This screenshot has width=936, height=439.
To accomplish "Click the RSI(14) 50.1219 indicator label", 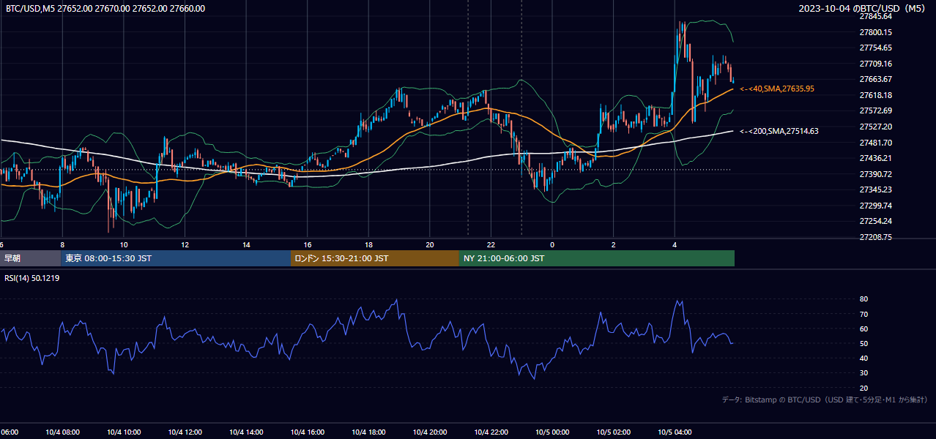I will (x=32, y=278).
